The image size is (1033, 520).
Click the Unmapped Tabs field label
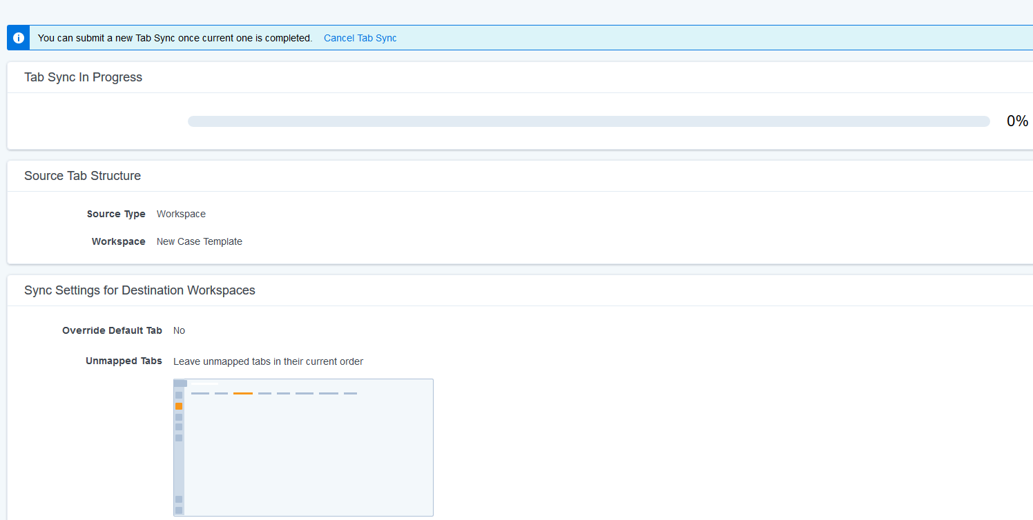coord(124,361)
